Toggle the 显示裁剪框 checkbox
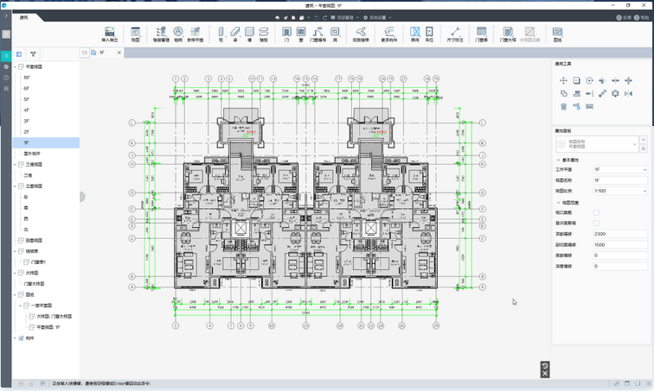 (x=596, y=224)
